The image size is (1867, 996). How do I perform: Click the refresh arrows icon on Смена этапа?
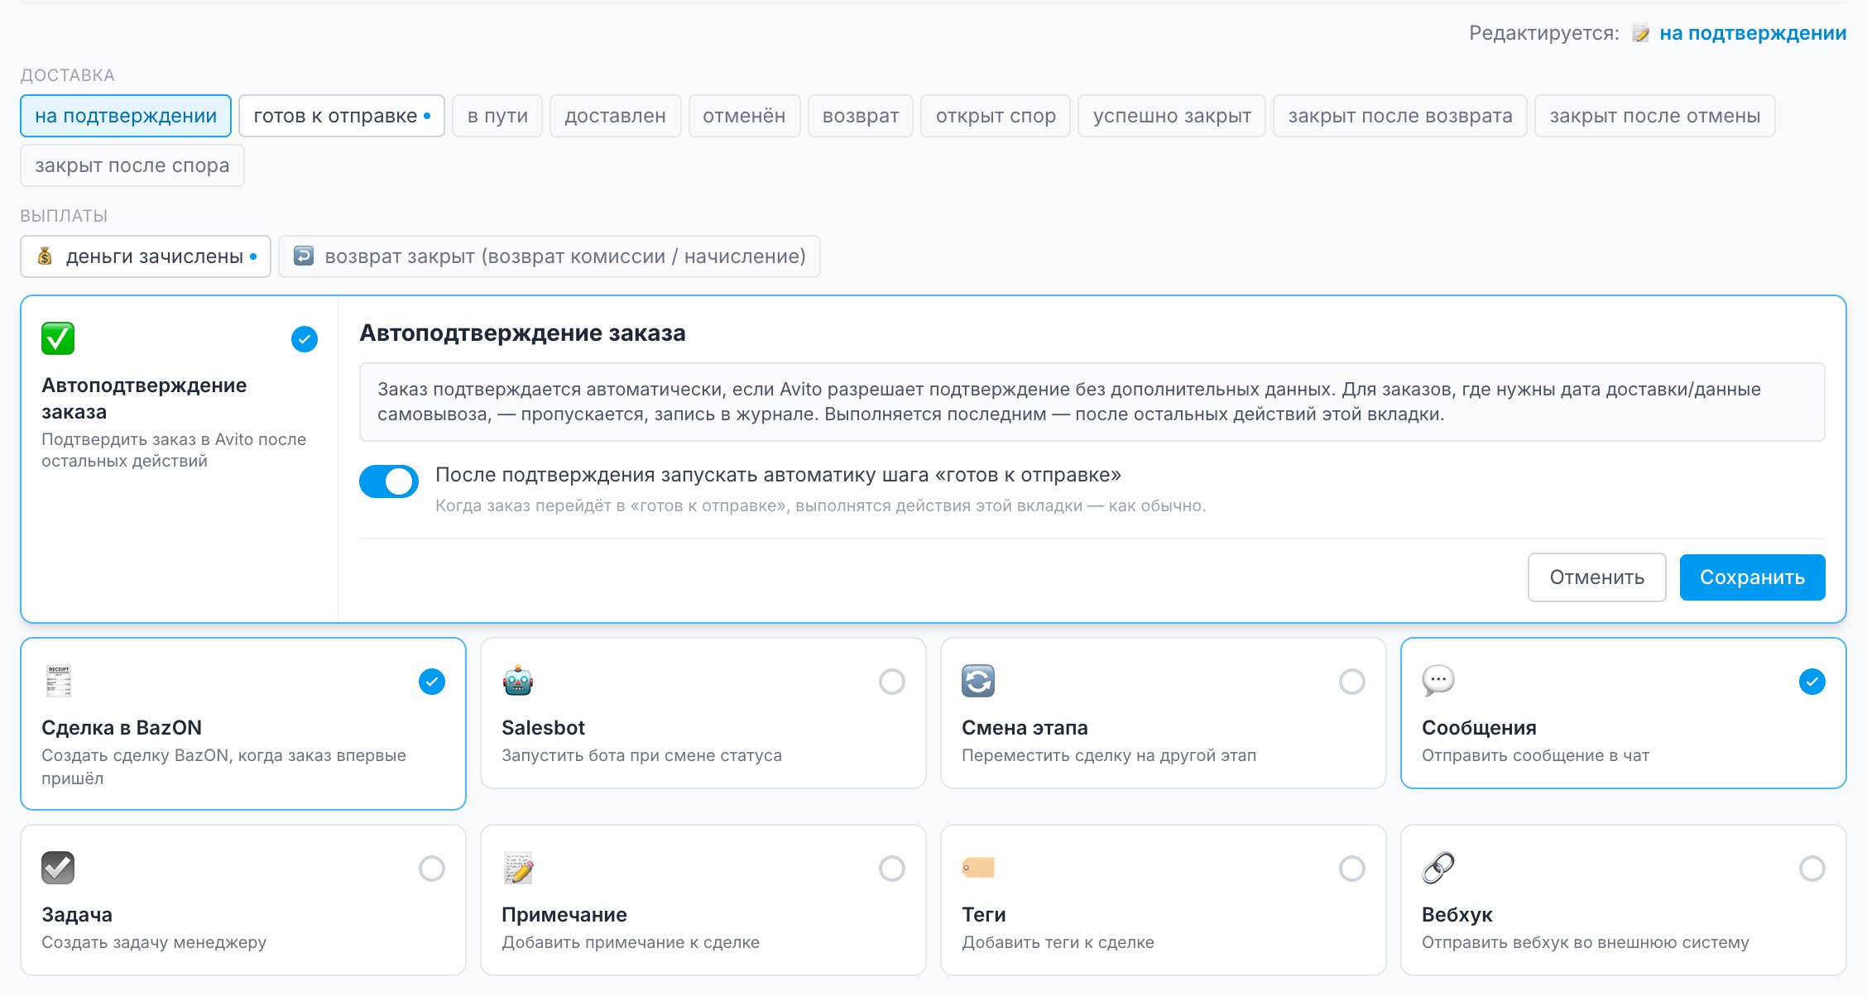[x=978, y=681]
